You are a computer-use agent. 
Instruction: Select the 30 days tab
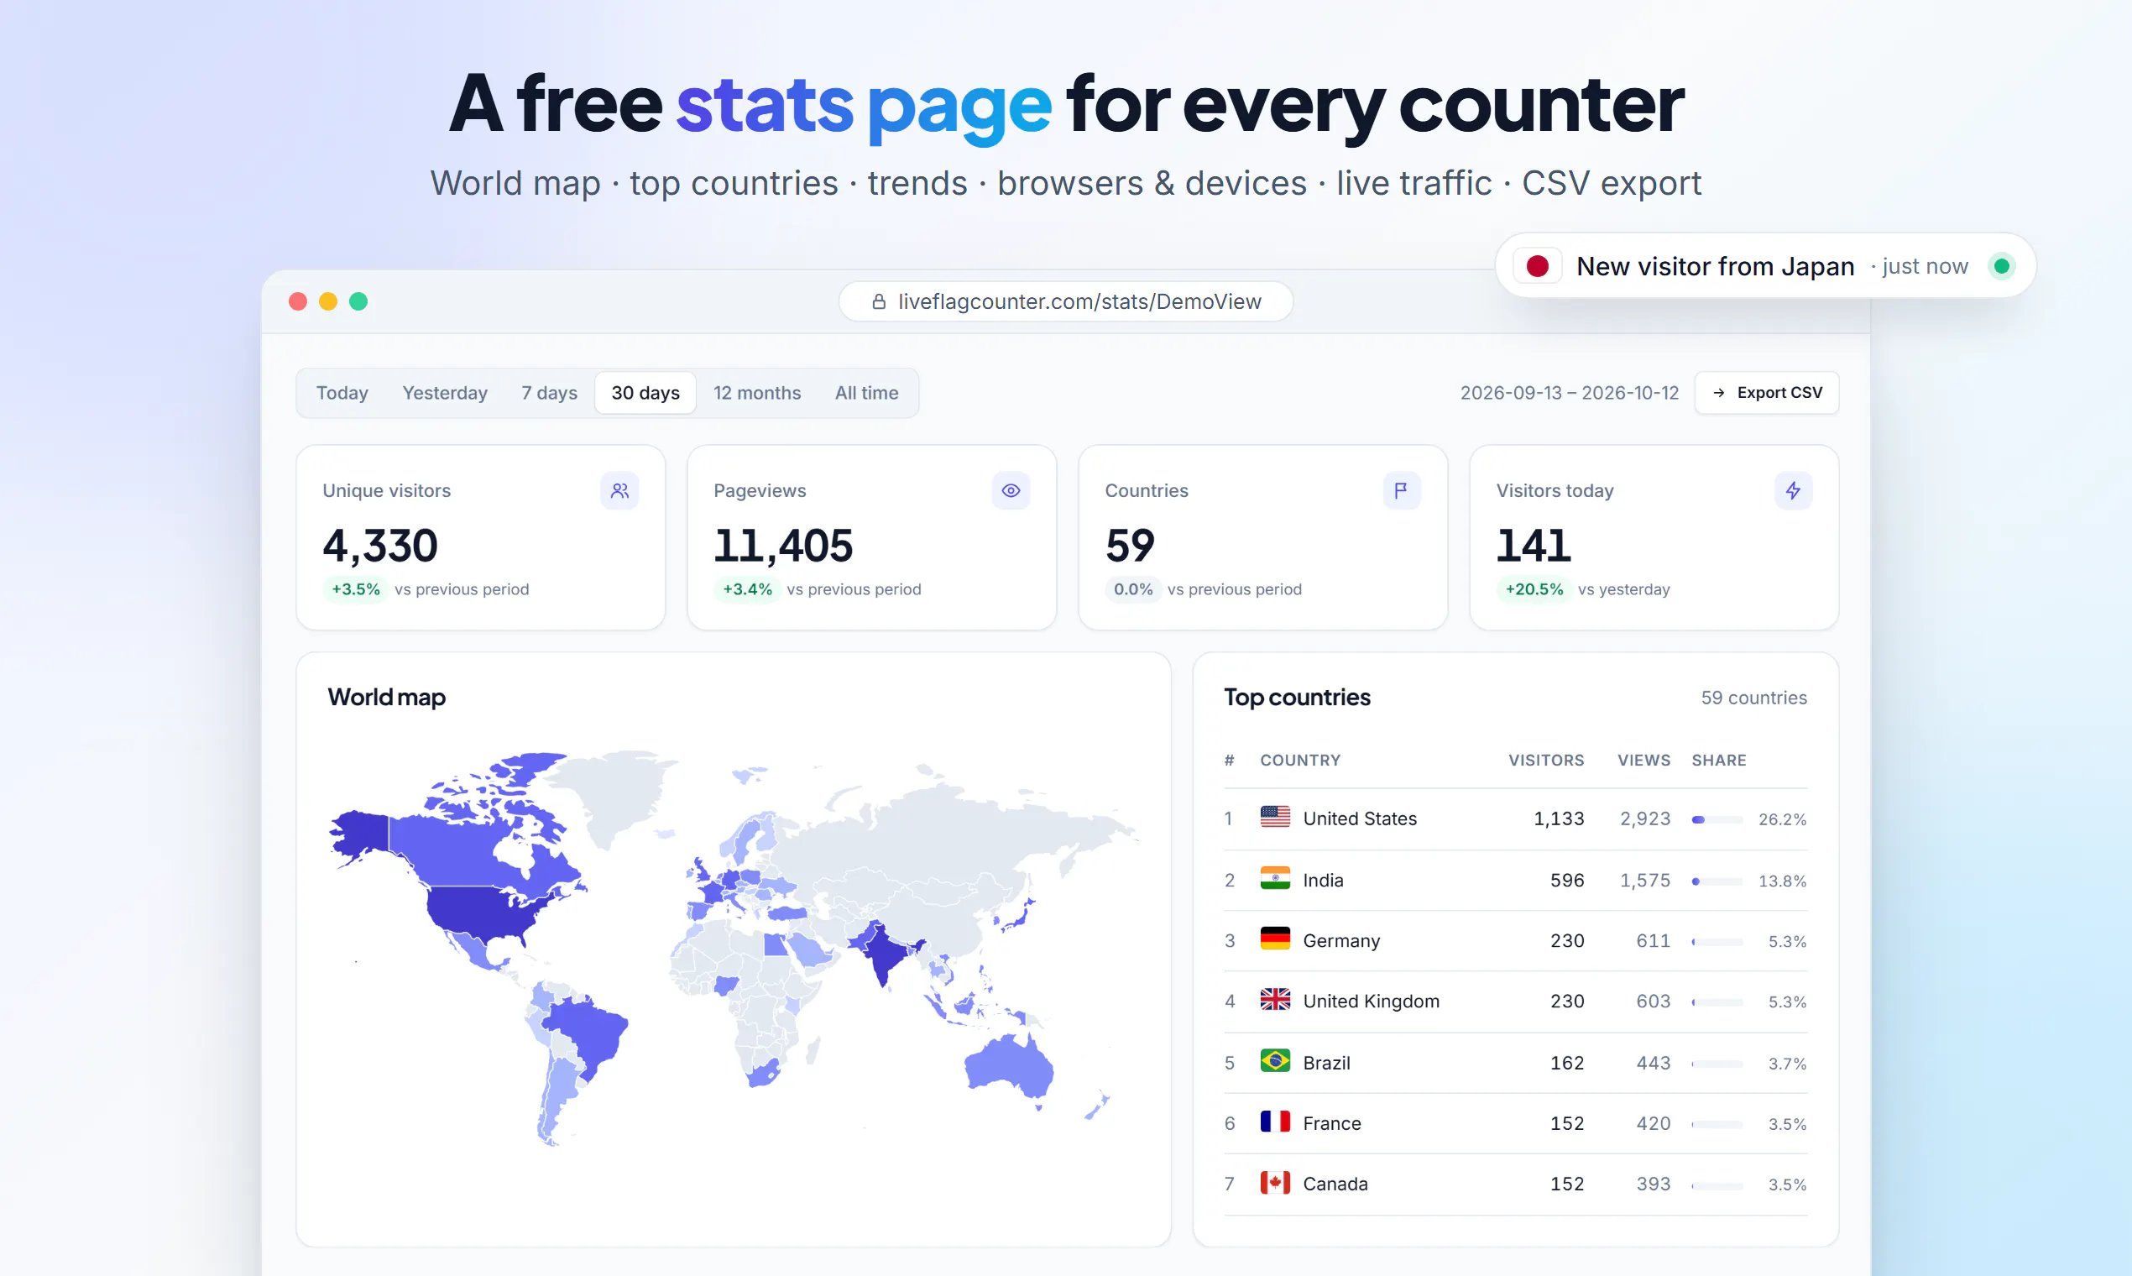pyautogui.click(x=645, y=393)
